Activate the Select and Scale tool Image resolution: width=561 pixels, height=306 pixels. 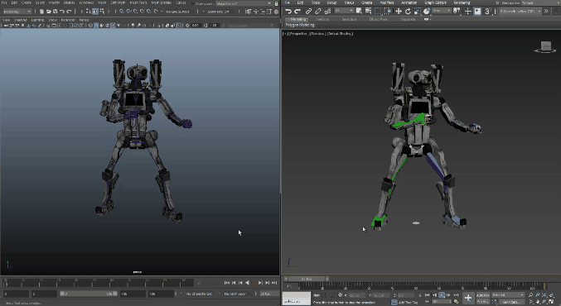coord(417,12)
